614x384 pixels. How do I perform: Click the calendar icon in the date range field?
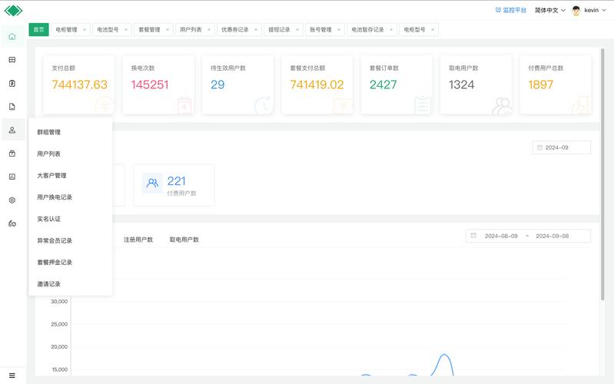[473, 236]
